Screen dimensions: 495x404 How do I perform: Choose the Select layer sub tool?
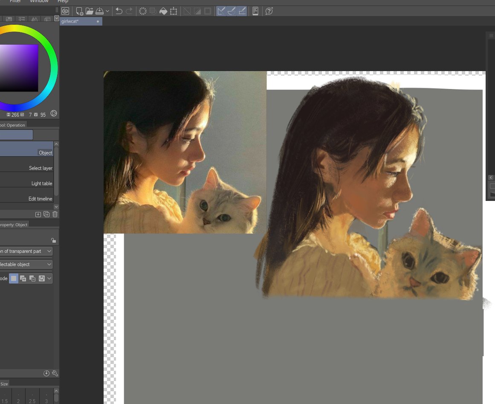(x=27, y=164)
